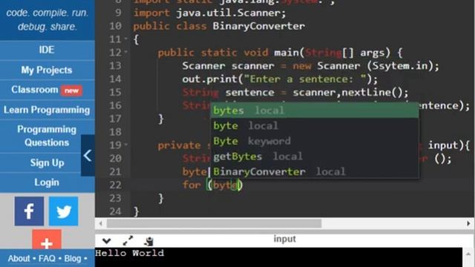Click 'scanner,nextLine()' on line 15
Image resolution: width=475 pixels, height=267 pixels.
tap(347, 92)
